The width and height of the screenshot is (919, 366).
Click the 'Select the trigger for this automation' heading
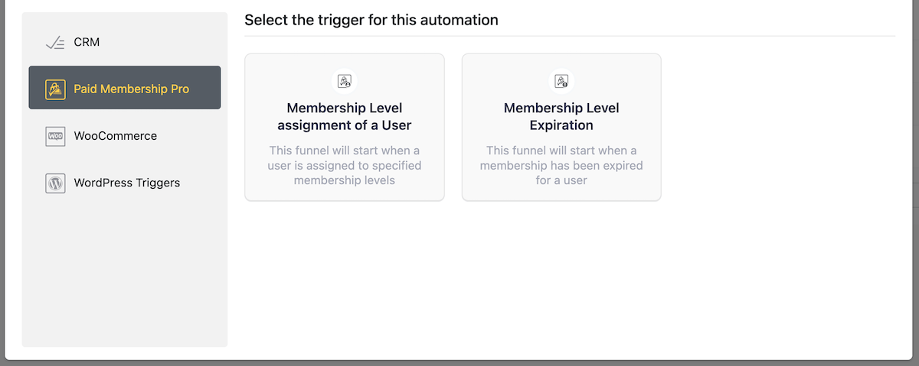[371, 20]
